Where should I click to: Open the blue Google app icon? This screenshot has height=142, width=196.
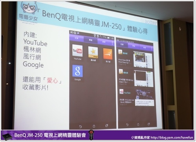(77, 71)
